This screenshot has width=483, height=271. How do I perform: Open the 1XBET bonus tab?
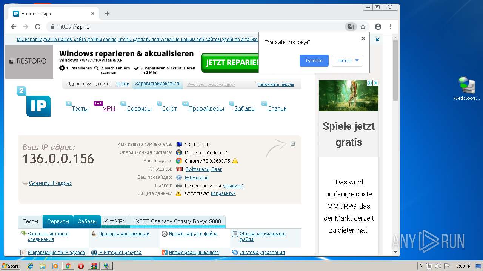pos(177,221)
